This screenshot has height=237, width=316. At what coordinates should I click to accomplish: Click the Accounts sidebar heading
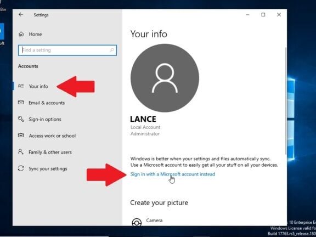click(x=28, y=66)
